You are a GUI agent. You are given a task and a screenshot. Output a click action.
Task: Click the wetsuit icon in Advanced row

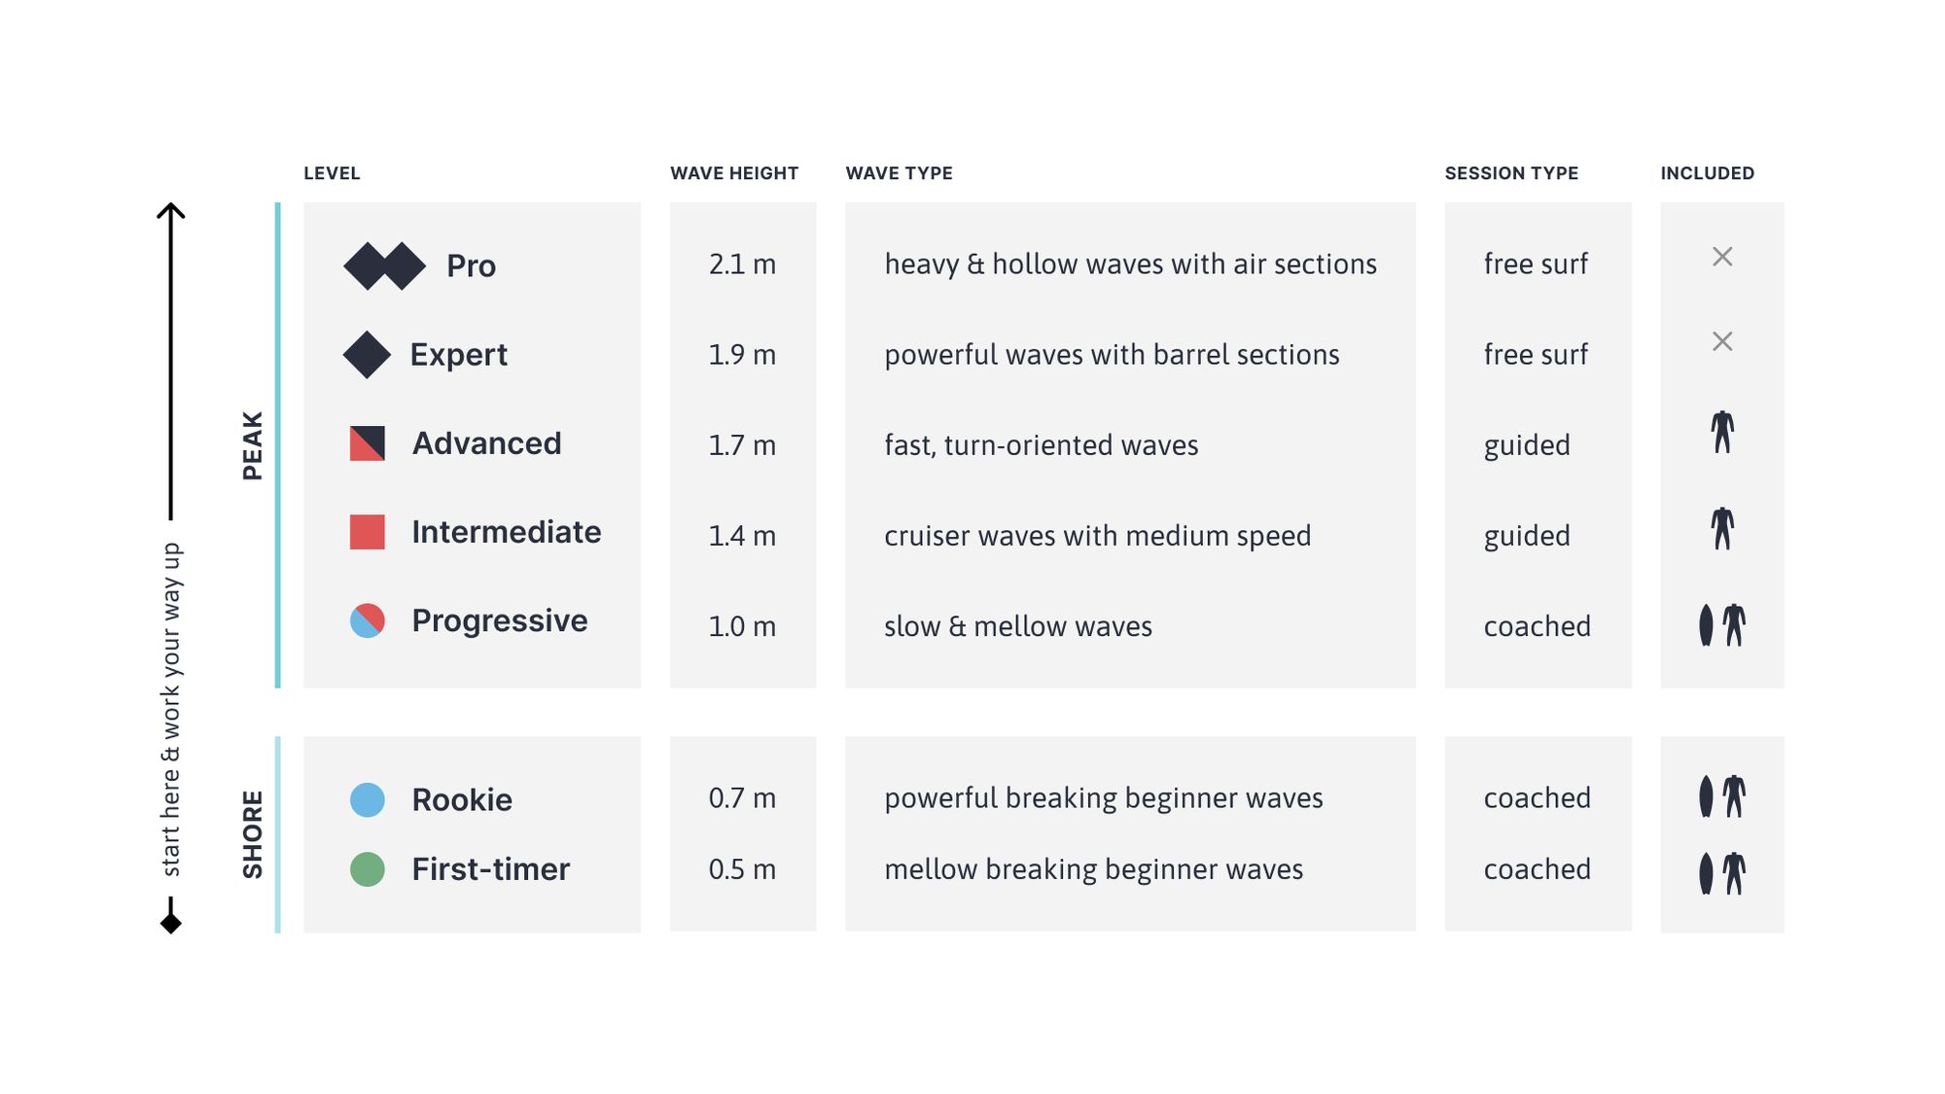(1722, 432)
